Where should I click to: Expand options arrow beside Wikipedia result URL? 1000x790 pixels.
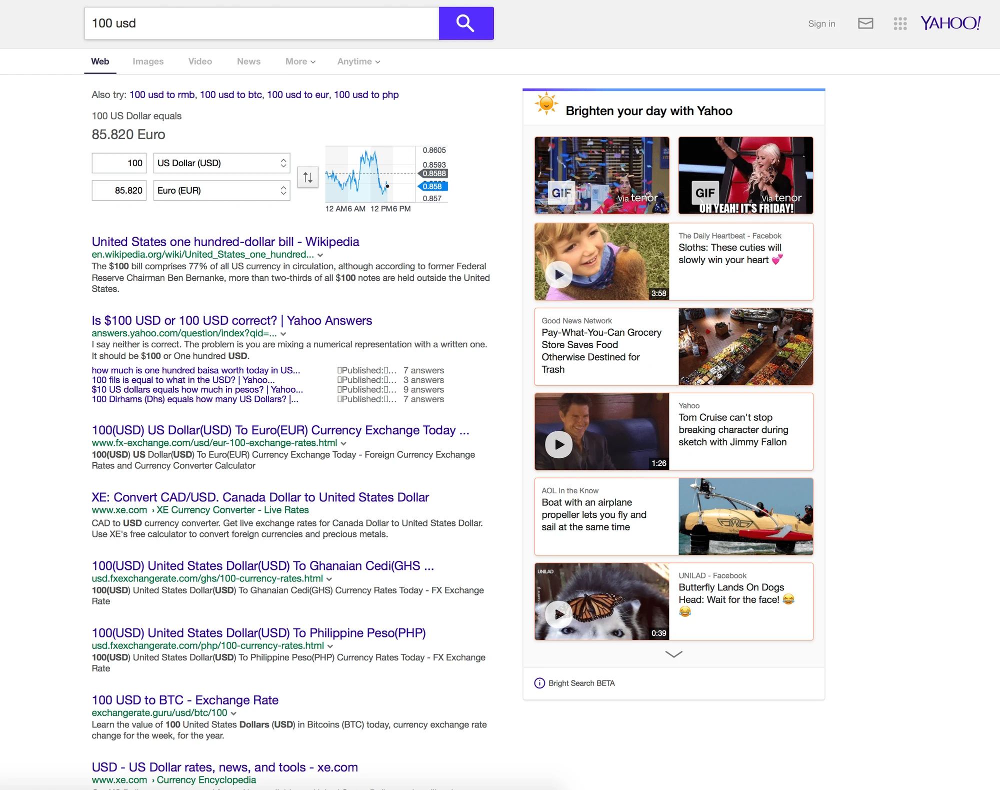(320, 255)
